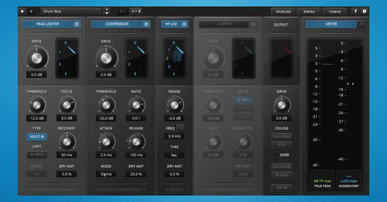Toggle the HF LIM module on/off
Viewport: 387px width, 202px height.
tap(171, 24)
